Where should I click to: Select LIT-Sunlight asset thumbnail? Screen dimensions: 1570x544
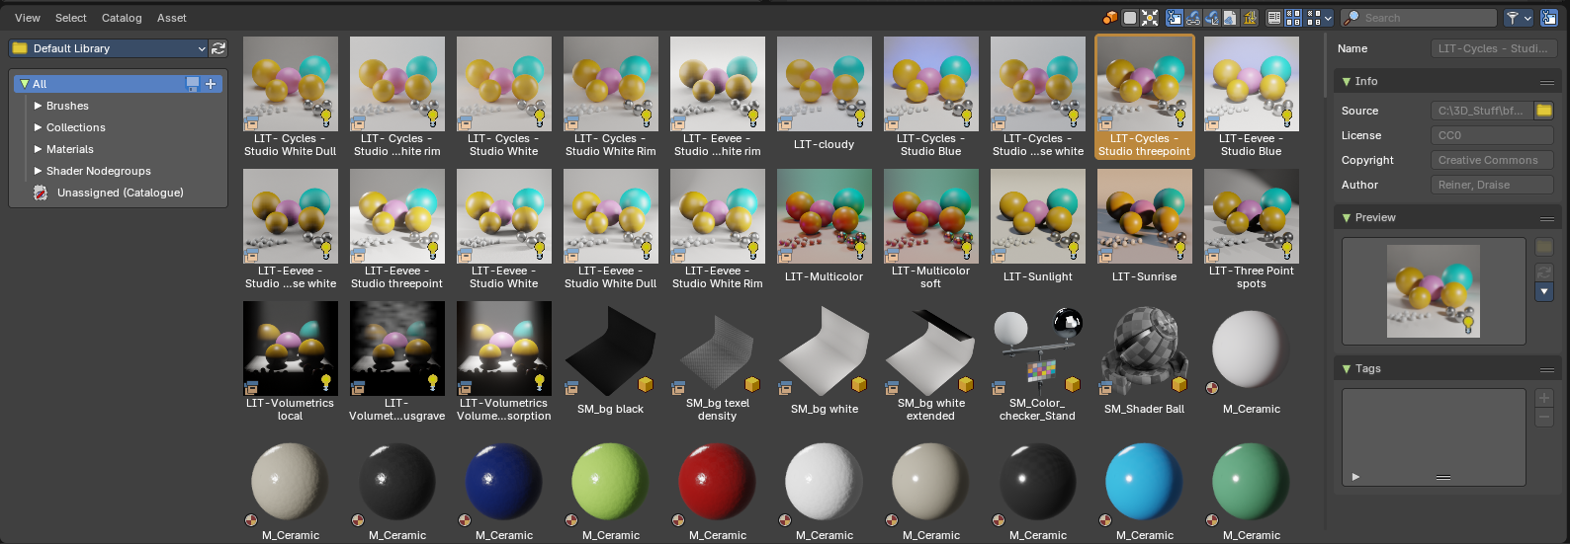click(x=1037, y=216)
